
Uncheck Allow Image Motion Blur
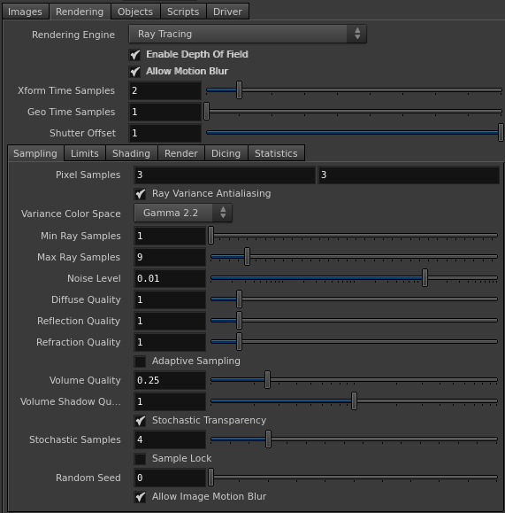pyautogui.click(x=140, y=497)
